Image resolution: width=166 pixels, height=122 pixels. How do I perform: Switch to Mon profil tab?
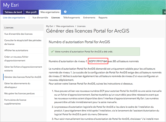(31, 12)
